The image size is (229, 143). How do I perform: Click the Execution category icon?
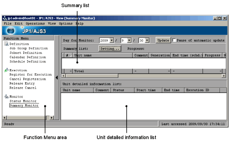click(6, 70)
